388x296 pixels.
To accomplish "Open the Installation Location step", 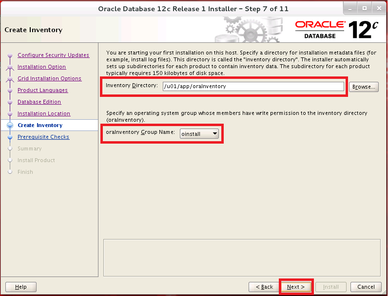I will [44, 113].
